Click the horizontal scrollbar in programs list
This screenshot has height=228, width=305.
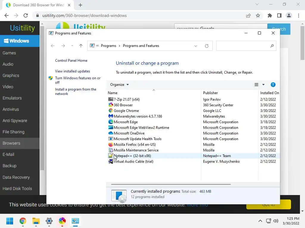click(171, 184)
